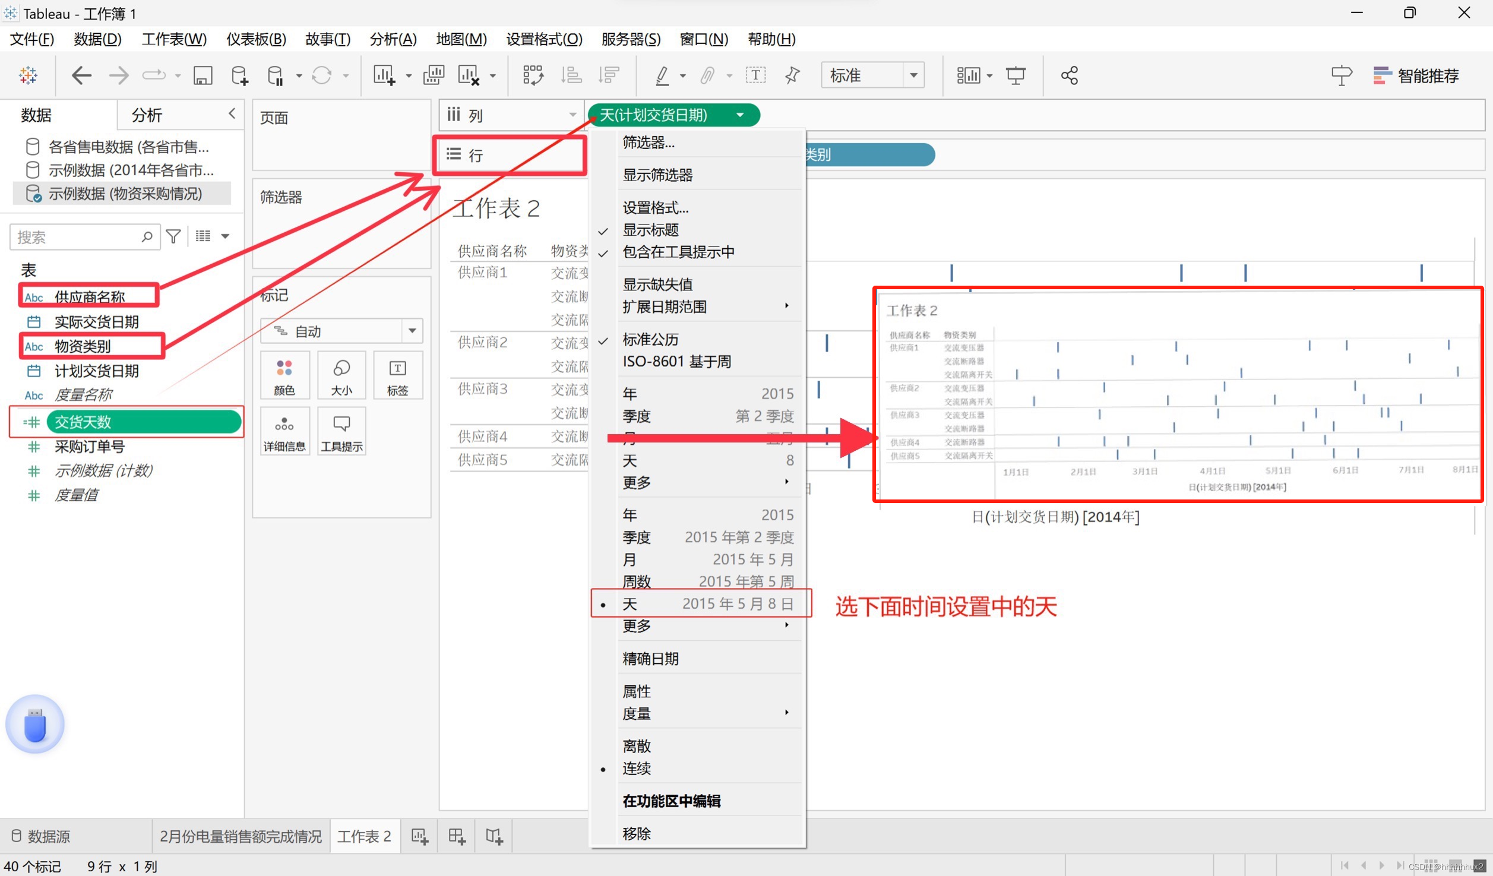Open presentation mode icon
The image size is (1493, 876).
coord(1016,76)
